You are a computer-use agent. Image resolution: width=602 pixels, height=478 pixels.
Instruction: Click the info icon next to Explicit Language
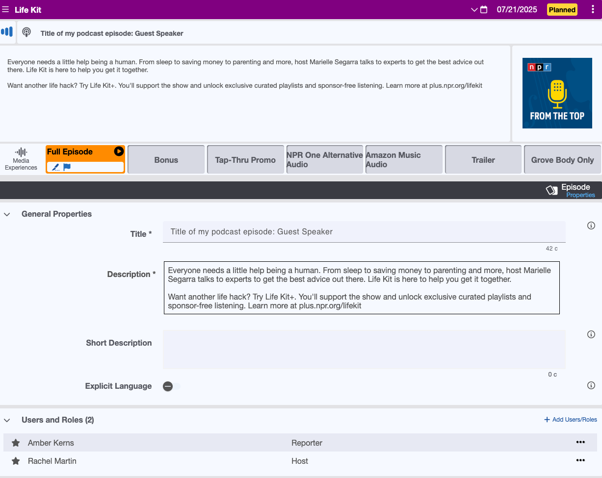coord(591,385)
